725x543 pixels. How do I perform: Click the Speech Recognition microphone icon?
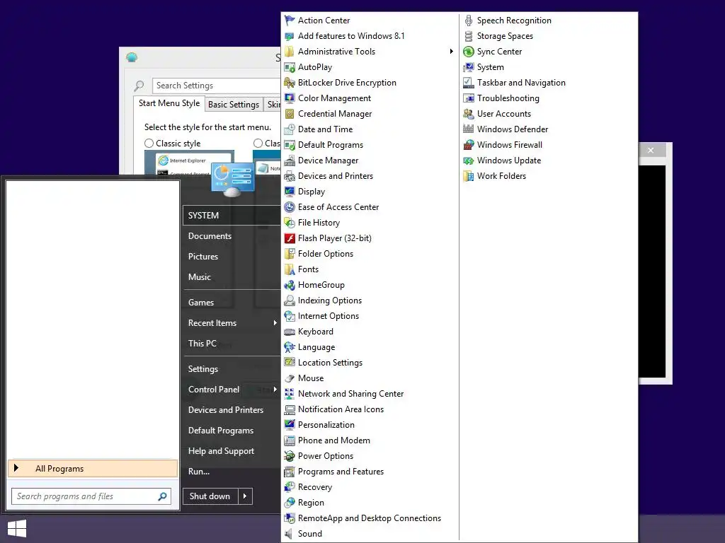[469, 21]
